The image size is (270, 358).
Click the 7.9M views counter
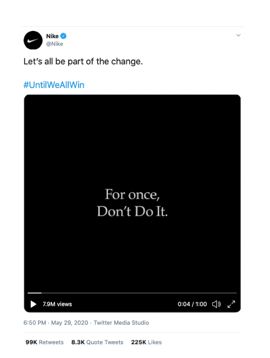click(x=57, y=304)
